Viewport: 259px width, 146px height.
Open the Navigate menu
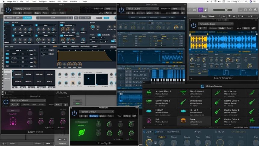point(42,2)
